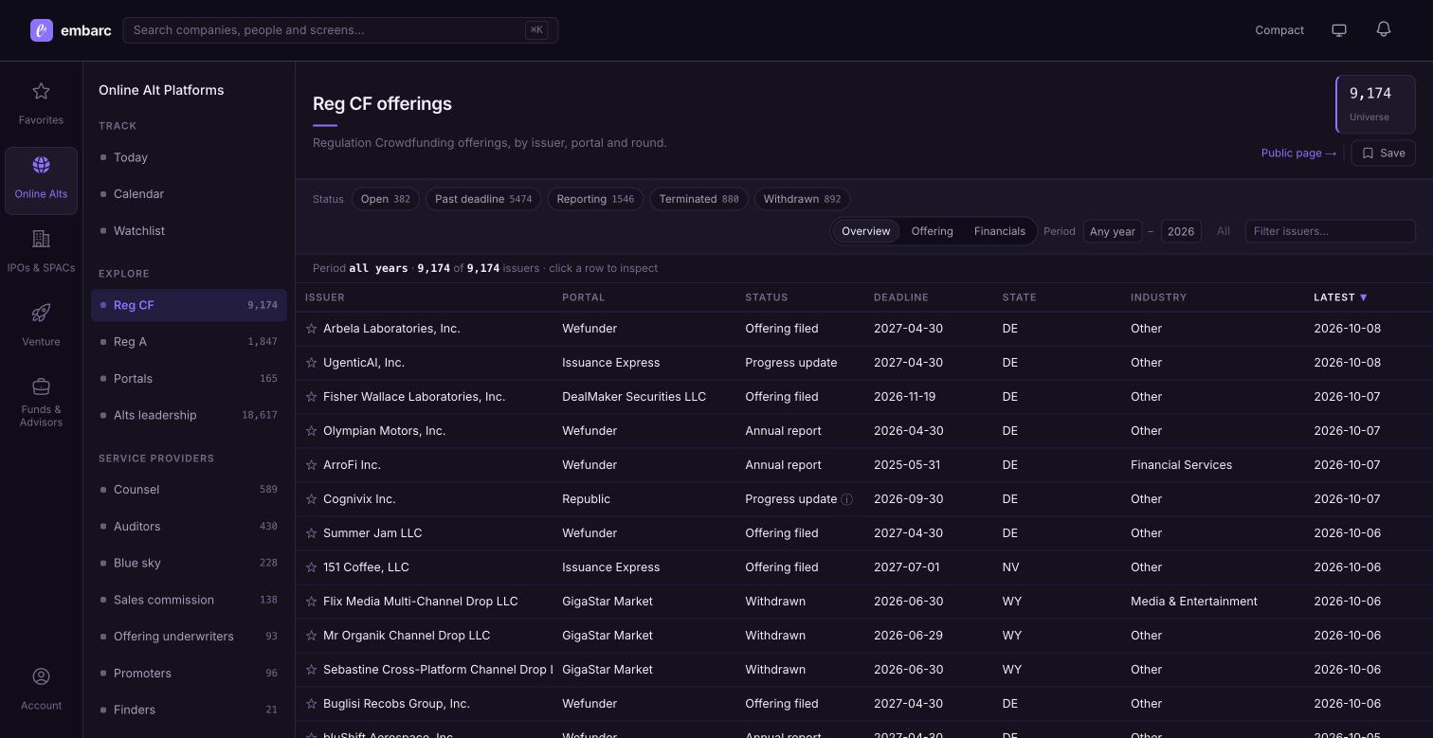Star Olympian Motors, Inc. row
1433x738 pixels.
coord(311,431)
